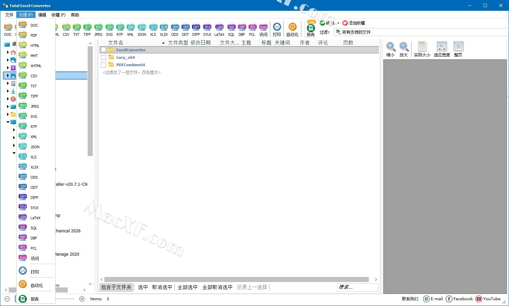Open the YouTube link in status bar
509x306 pixels.
(x=488, y=299)
